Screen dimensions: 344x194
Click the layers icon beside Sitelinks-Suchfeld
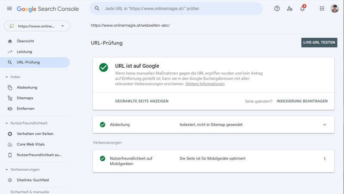[10, 180]
